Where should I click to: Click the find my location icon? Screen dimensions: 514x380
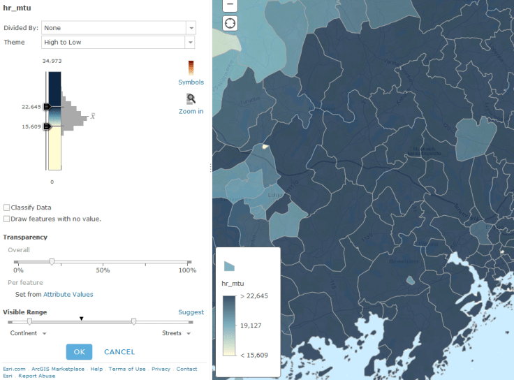tap(230, 23)
